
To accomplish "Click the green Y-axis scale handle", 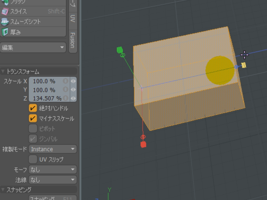I will (x=120, y=50).
